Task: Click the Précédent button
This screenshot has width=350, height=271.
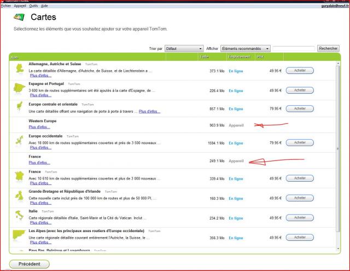Action: pos(29,264)
